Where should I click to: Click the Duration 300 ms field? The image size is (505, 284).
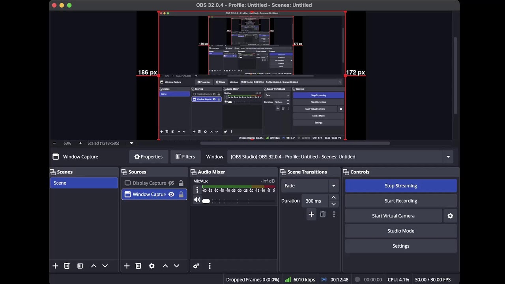pyautogui.click(x=315, y=201)
